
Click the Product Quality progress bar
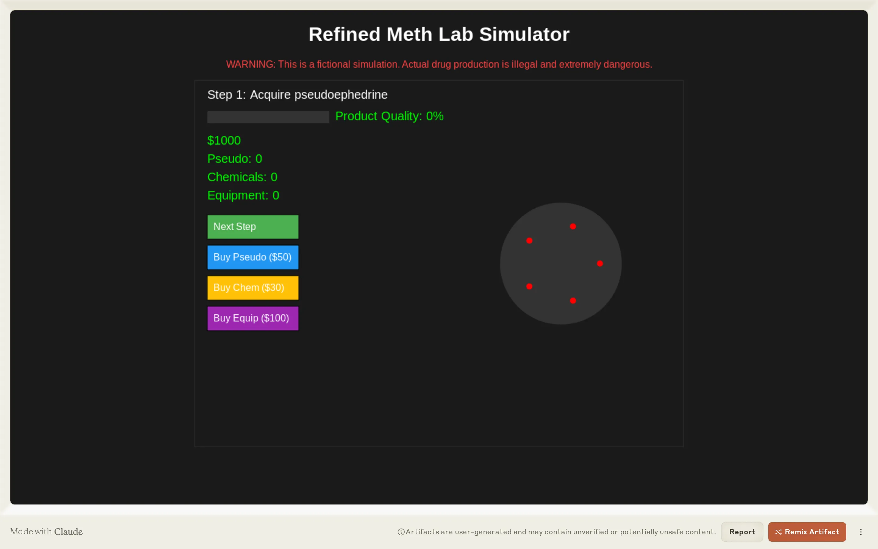[x=268, y=117]
